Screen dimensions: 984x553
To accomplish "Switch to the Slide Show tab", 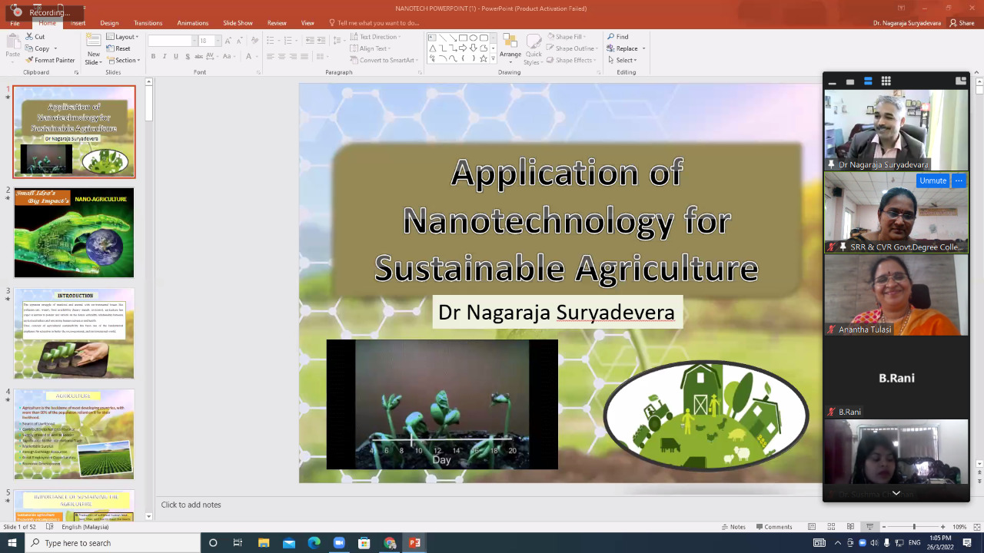I will click(238, 23).
